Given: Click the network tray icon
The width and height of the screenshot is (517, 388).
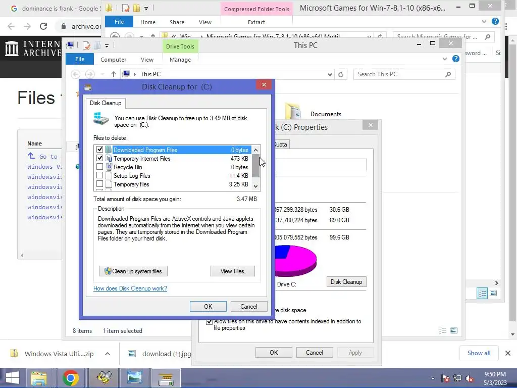Looking at the screenshot, I should pyautogui.click(x=457, y=378).
